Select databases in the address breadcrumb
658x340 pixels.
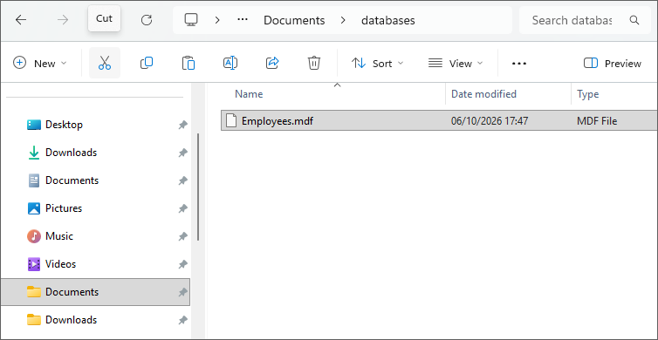coord(388,20)
